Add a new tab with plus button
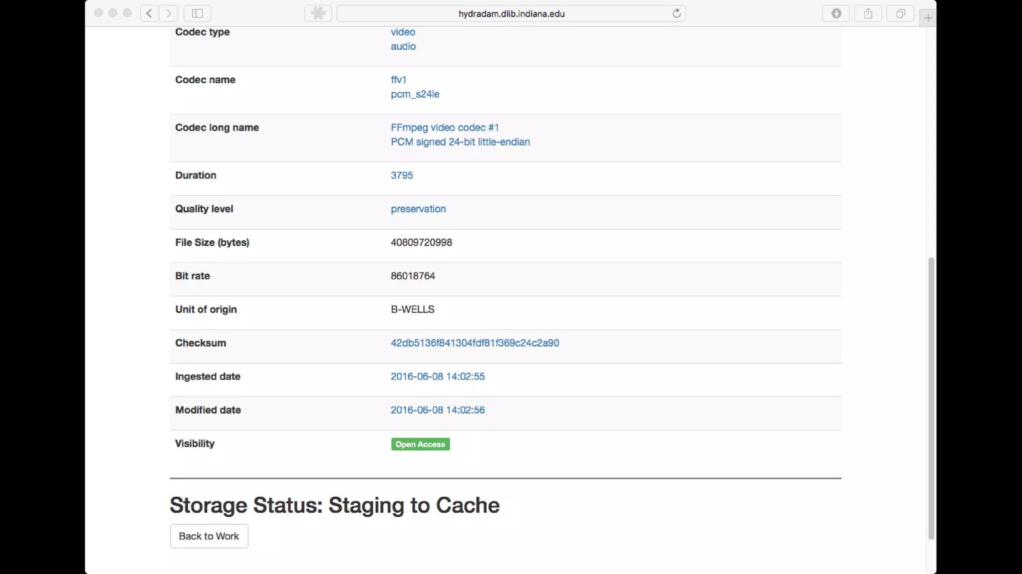Screen dimensions: 1022x574 pyautogui.click(x=928, y=18)
